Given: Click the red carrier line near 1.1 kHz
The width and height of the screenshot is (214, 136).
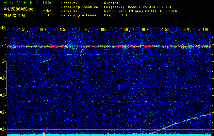Looking at the screenshot, I should pos(109,47).
